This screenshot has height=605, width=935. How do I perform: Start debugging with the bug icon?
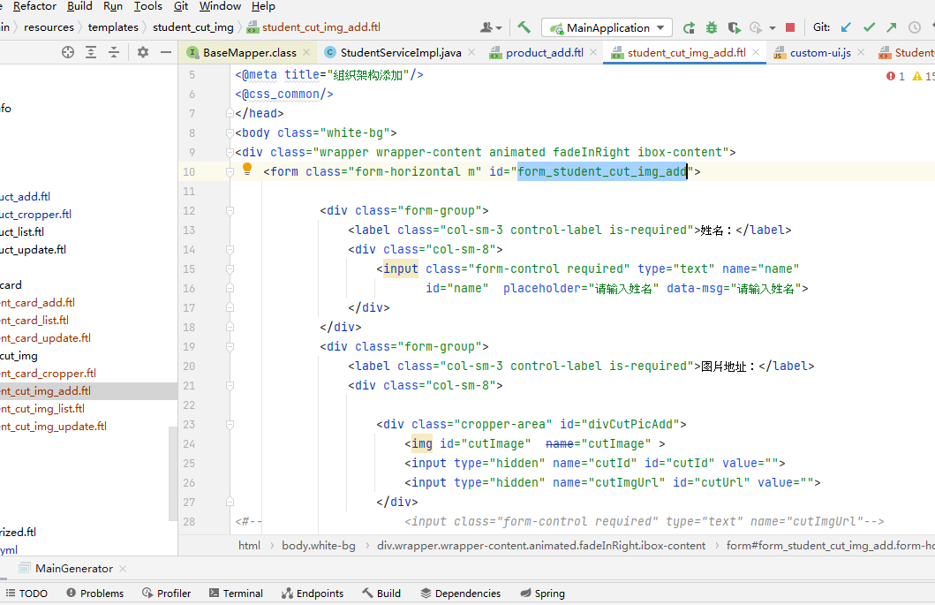(712, 27)
